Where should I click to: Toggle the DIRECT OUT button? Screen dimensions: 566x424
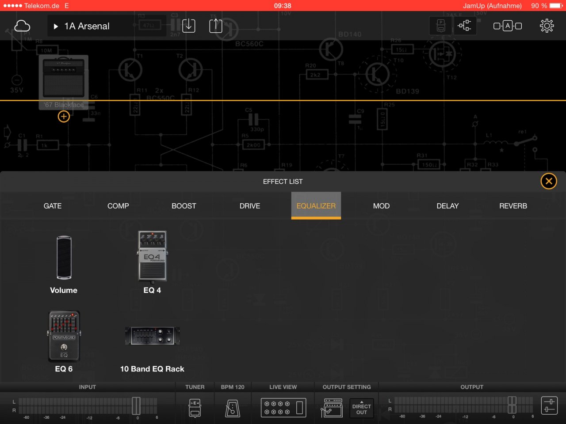(362, 409)
